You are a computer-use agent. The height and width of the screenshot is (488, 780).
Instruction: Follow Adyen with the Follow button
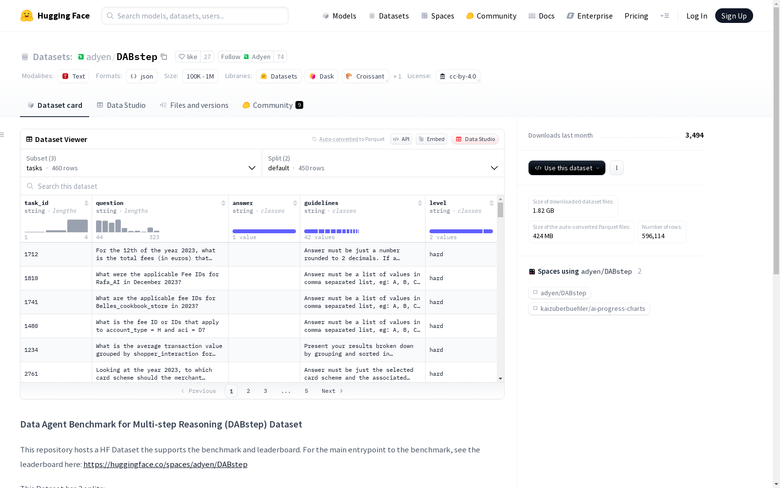[x=246, y=57]
